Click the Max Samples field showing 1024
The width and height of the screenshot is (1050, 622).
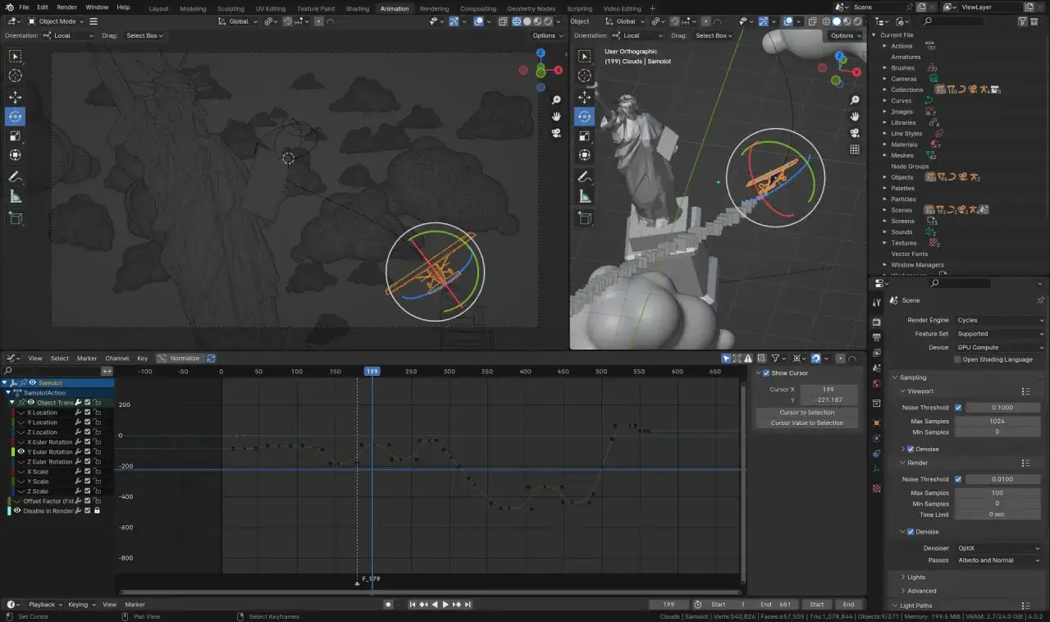997,421
